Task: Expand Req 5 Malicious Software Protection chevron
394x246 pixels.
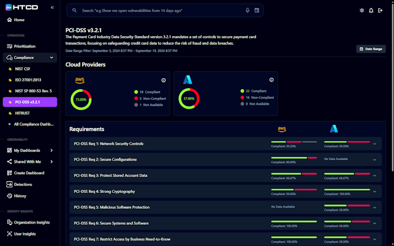Action: coord(374,208)
